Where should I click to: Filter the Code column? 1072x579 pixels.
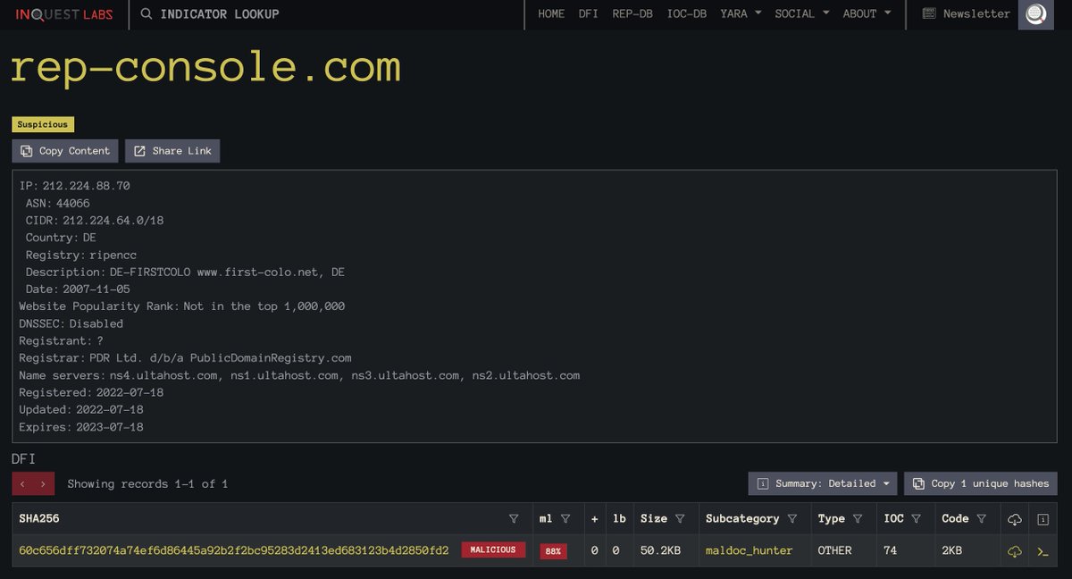click(x=982, y=519)
